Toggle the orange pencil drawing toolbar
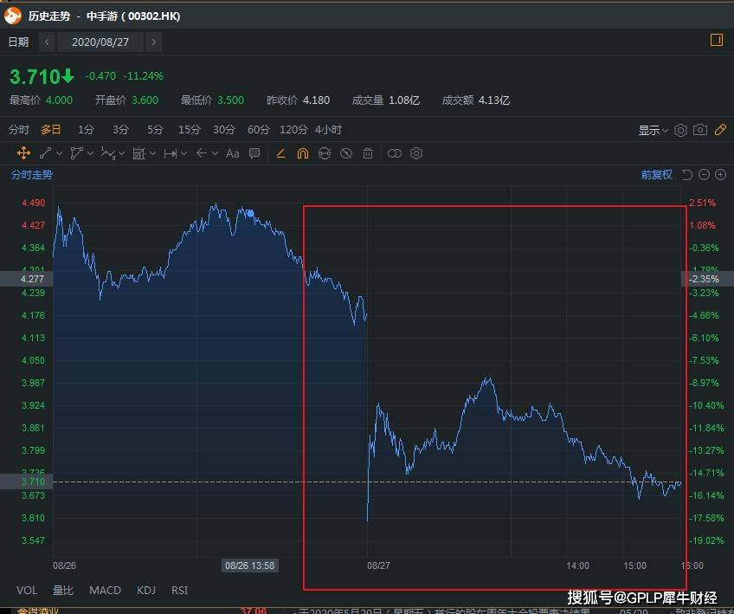The width and height of the screenshot is (734, 614). [x=720, y=130]
